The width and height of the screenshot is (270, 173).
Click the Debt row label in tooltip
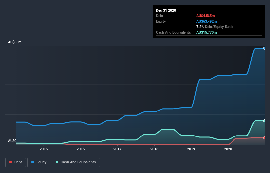160,16
